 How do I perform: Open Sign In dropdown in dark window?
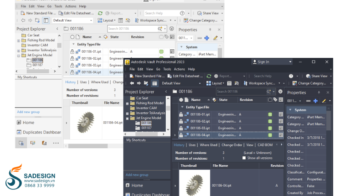pyautogui.click(x=290, y=62)
